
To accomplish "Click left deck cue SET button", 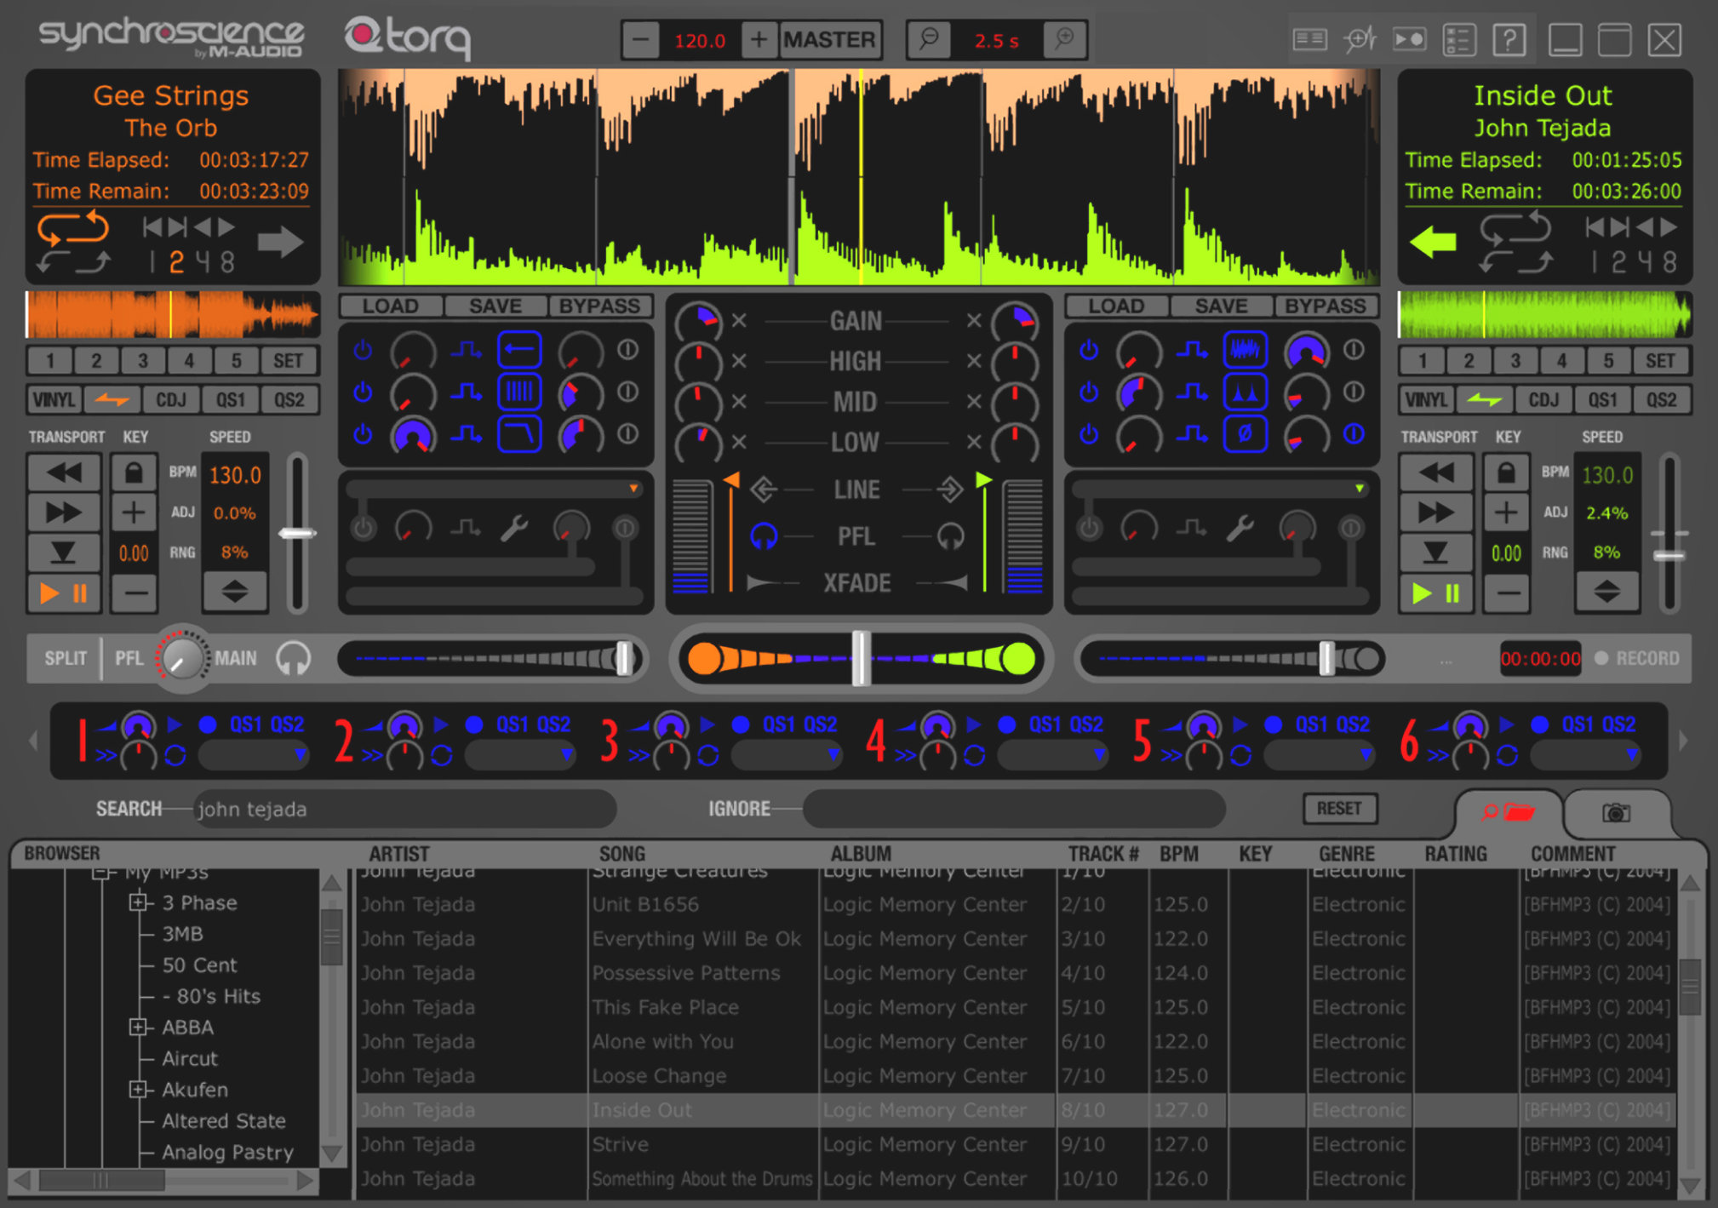I will click(x=288, y=361).
